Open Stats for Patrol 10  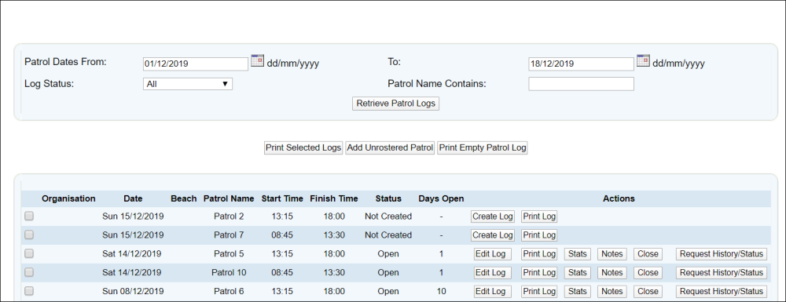pos(578,272)
